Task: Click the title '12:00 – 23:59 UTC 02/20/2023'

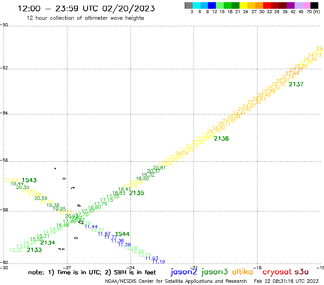Action: [86, 8]
